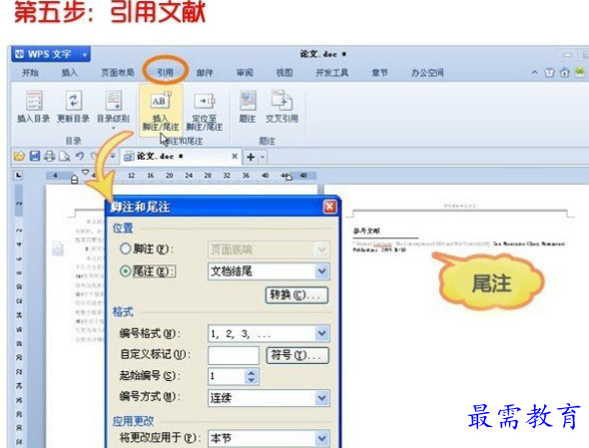
Task: Open the WPS 文字 application menu arrow
Action: point(85,55)
